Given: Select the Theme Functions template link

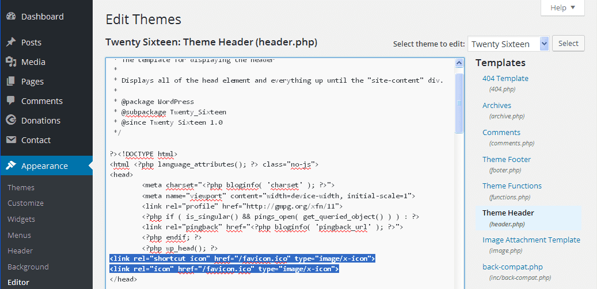Looking at the screenshot, I should [x=512, y=186].
